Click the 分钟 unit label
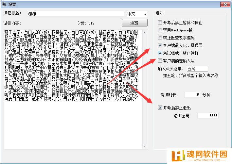This screenshot has height=164, width=232. (206, 95)
